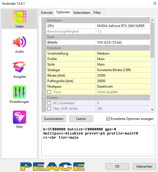Open the Stufe value Main
This screenshot has height=172, width=158.
pos(123,64)
